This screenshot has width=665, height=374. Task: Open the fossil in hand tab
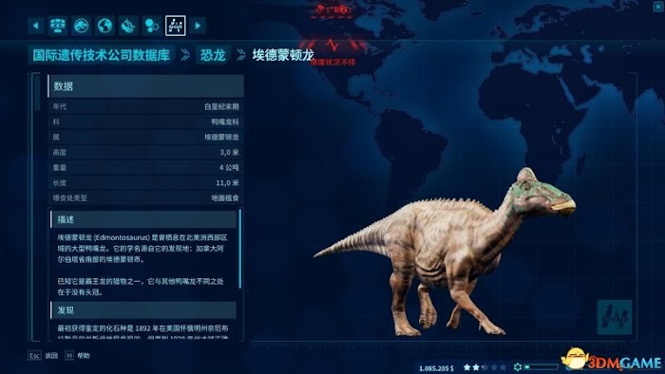point(128,26)
